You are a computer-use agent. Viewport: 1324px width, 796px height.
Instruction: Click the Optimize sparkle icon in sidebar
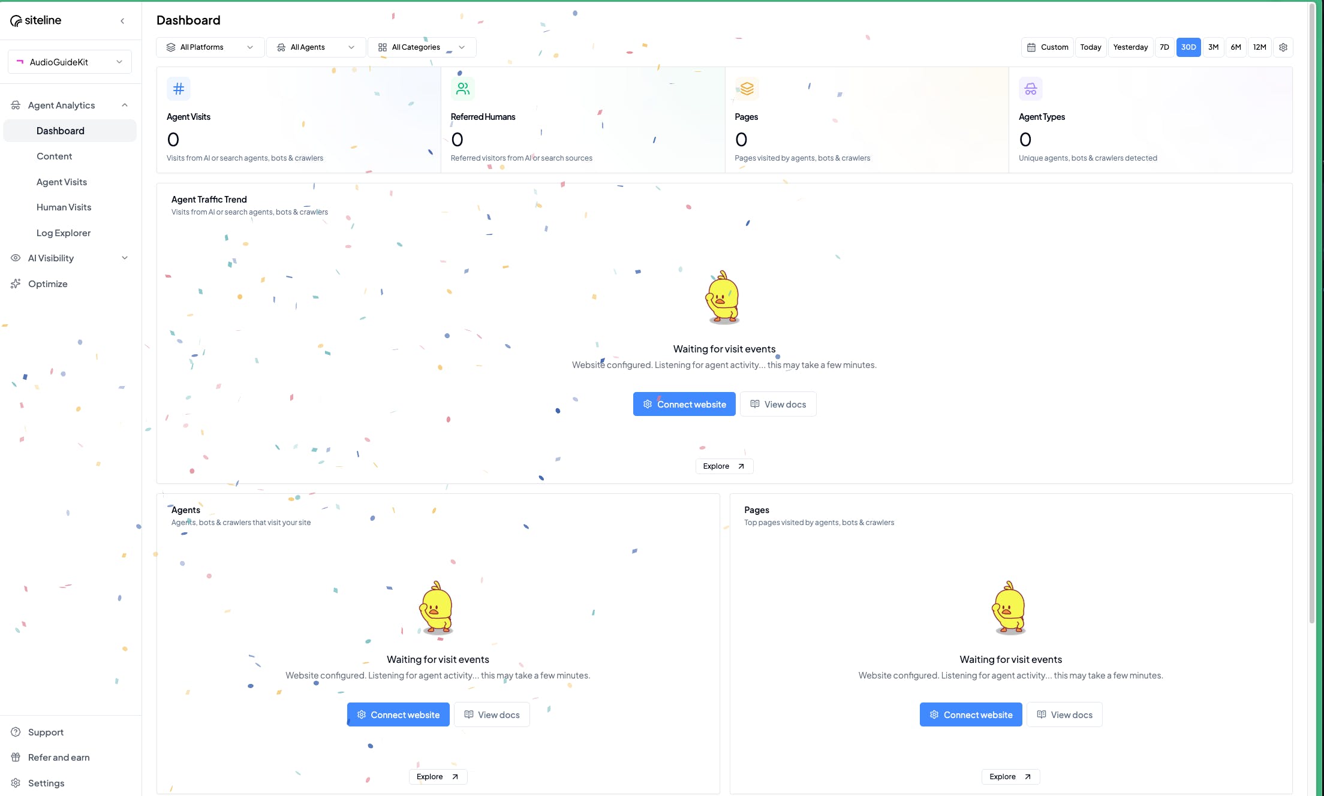[x=16, y=284]
